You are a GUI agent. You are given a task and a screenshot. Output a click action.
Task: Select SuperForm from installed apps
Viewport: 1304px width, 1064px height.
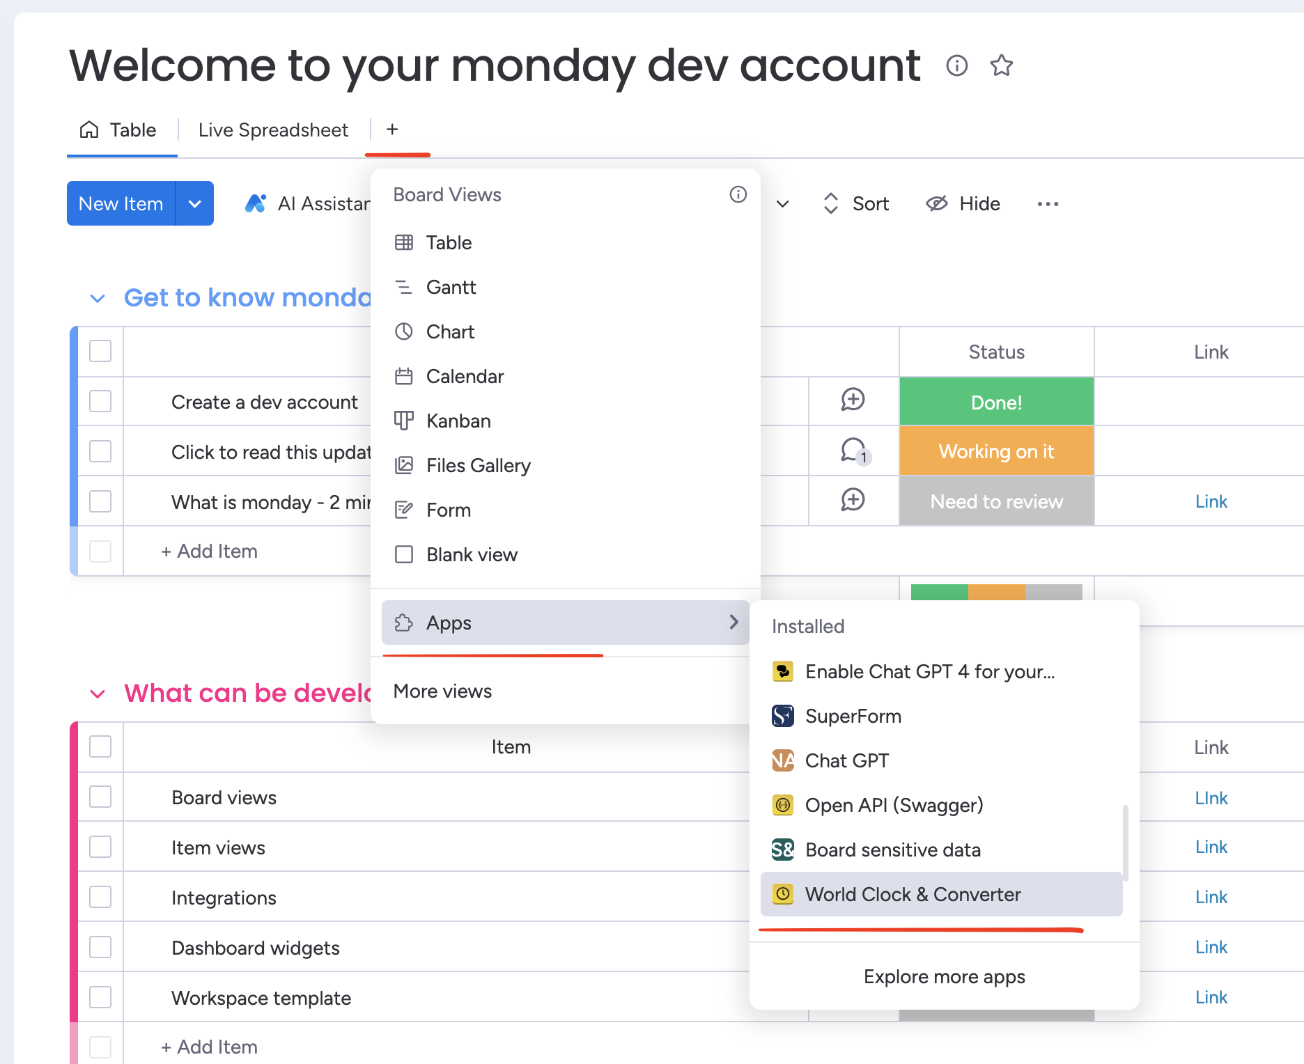pyautogui.click(x=942, y=716)
